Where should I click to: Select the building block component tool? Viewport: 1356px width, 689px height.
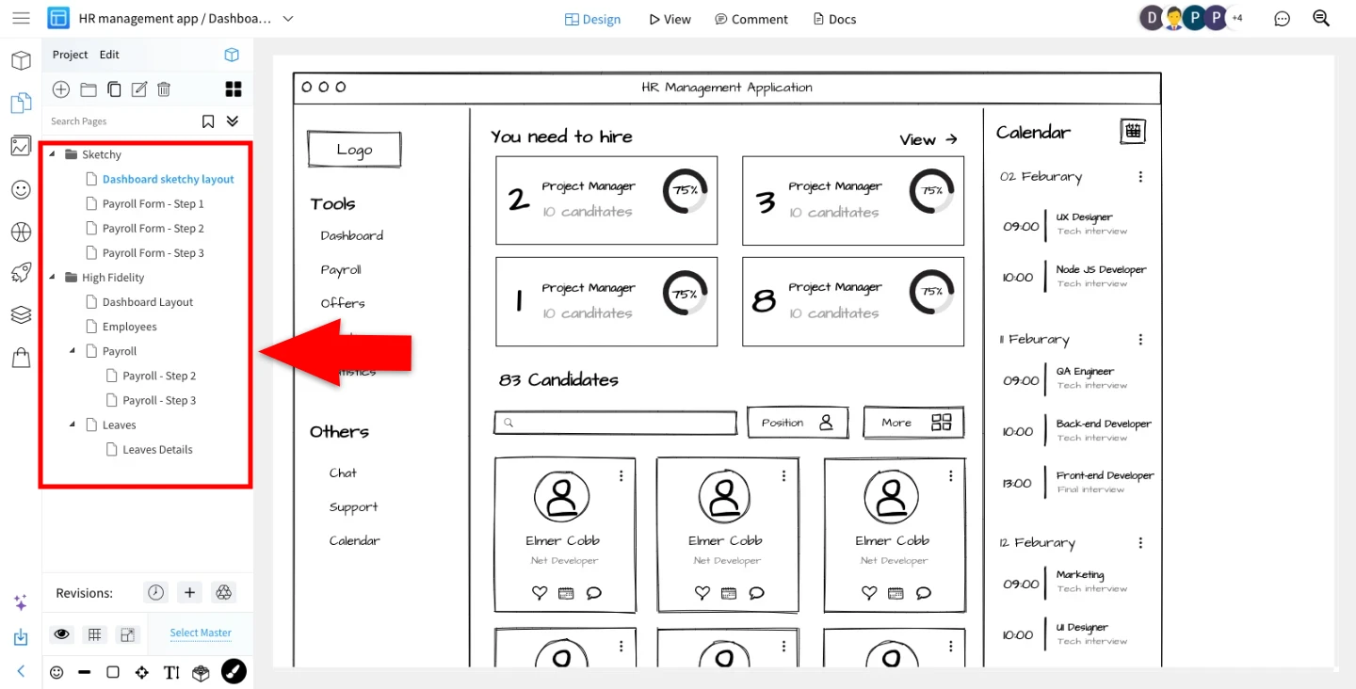(201, 672)
